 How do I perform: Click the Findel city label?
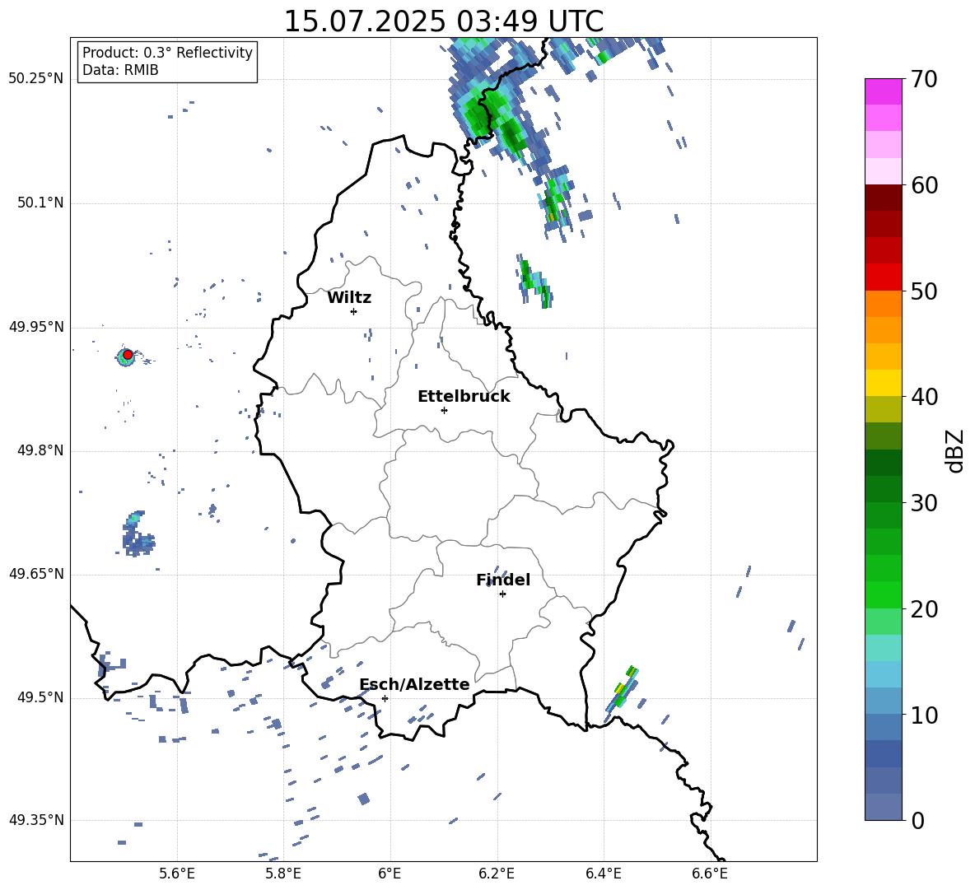click(503, 580)
